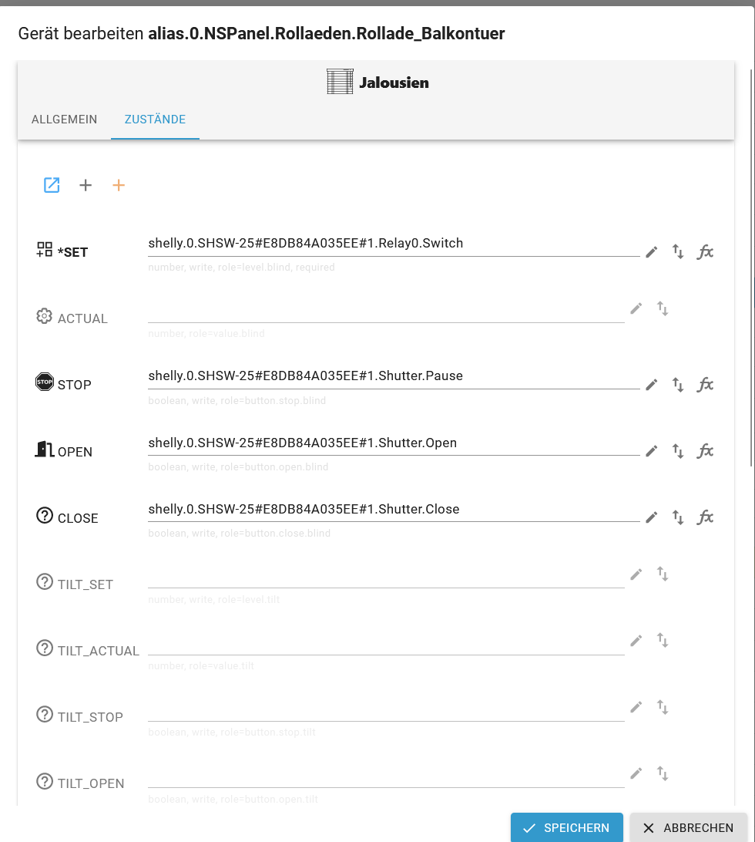
Task: Open the fx function editor for CLOSE
Action: click(x=705, y=517)
